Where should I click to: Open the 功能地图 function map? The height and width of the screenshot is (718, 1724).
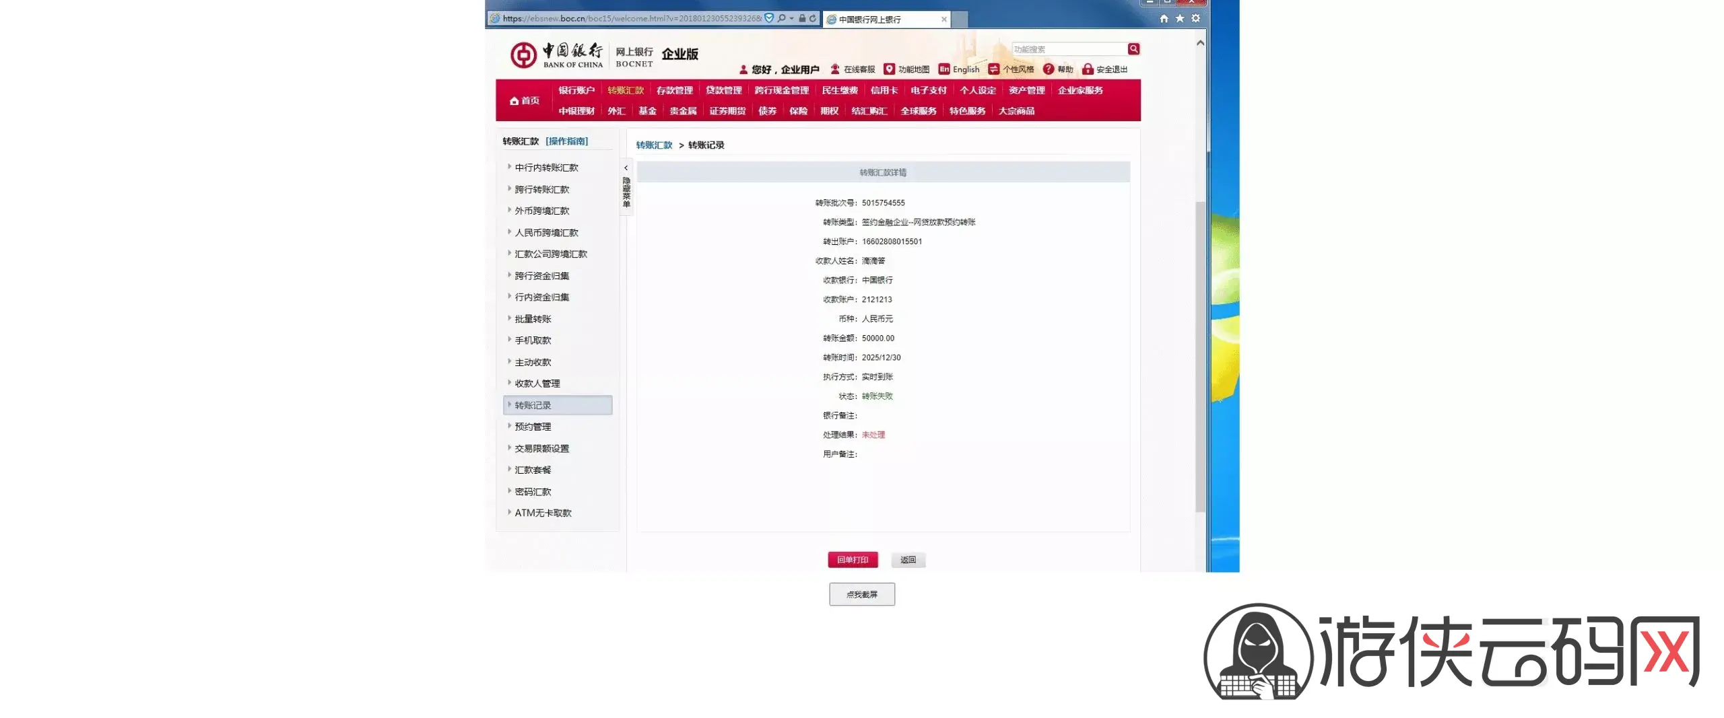(x=906, y=69)
